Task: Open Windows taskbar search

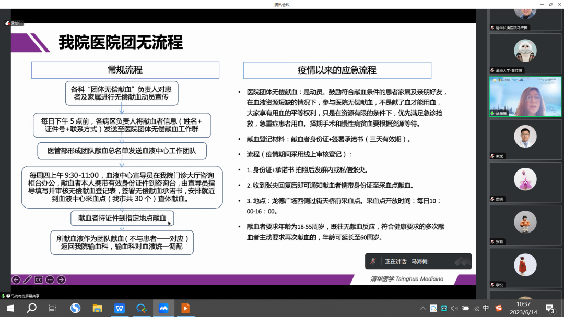Action: 31,308
